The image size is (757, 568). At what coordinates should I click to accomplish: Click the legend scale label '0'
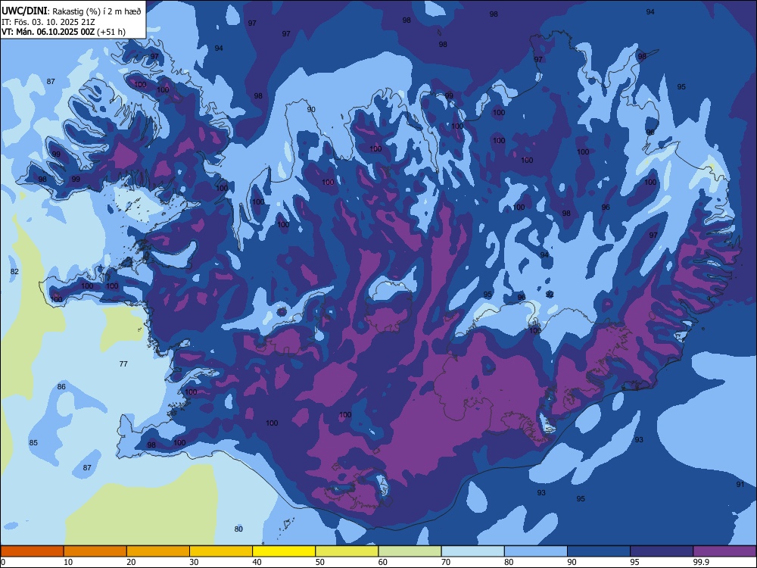[x=3, y=562]
